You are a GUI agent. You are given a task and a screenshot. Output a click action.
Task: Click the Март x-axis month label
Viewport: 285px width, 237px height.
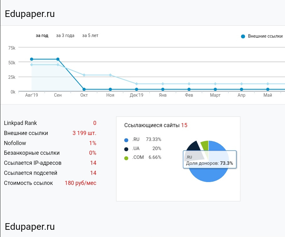pyautogui.click(x=215, y=95)
